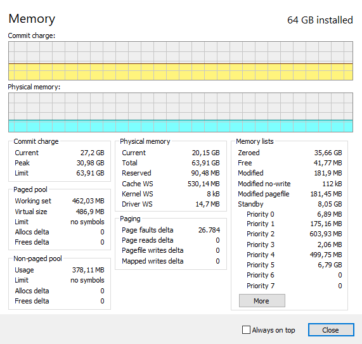
Task: Click the Physical memory Total value 63,91 GB
Action: click(205, 163)
